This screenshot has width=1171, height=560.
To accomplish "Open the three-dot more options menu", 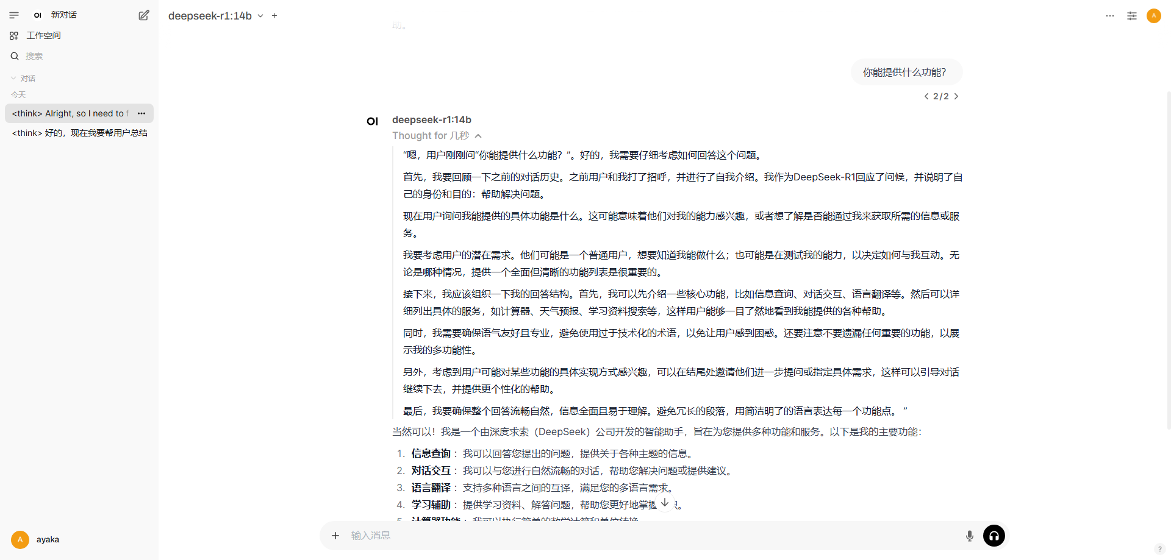I will [1110, 16].
